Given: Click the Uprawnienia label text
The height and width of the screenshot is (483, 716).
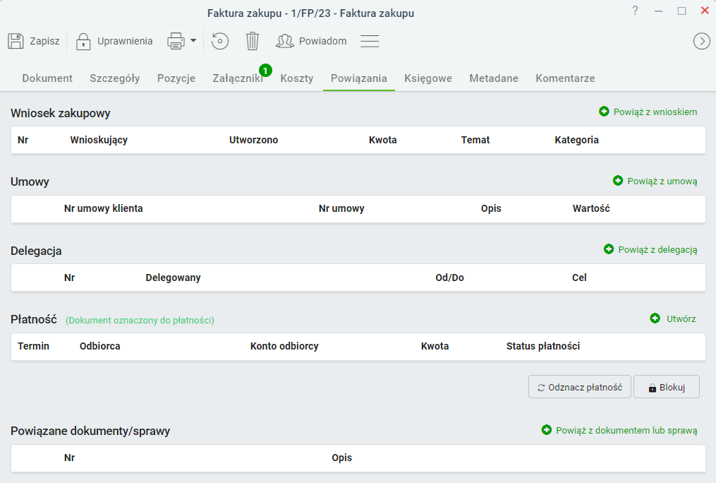Looking at the screenshot, I should [125, 41].
